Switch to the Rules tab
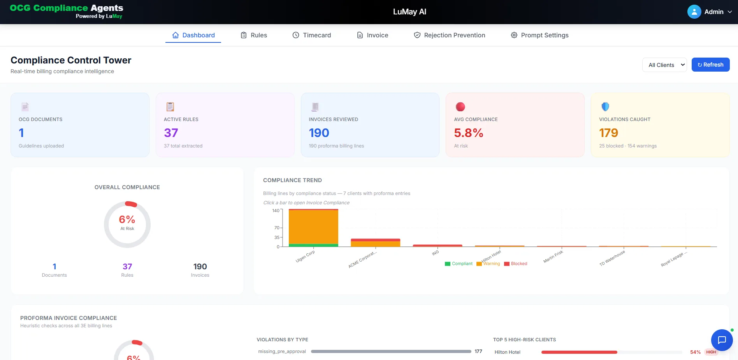The width and height of the screenshot is (738, 360). 254,35
